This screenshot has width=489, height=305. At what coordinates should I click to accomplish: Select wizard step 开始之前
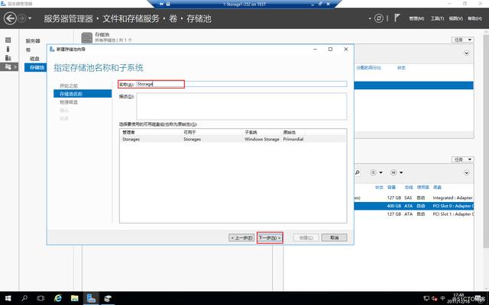point(69,85)
